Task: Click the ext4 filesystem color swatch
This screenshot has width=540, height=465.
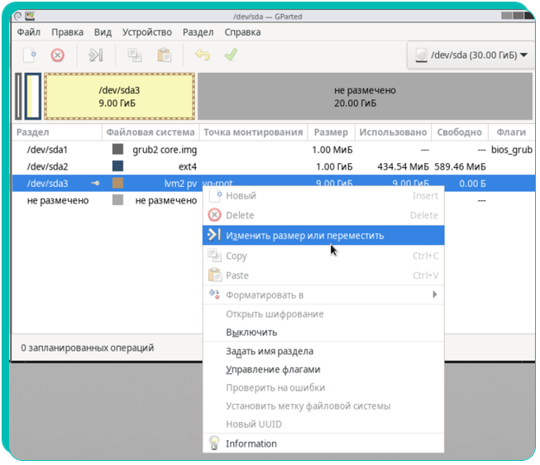Action: click(x=117, y=165)
